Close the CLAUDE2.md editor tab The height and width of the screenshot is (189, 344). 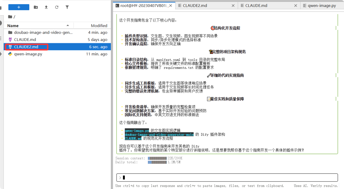tap(233, 6)
